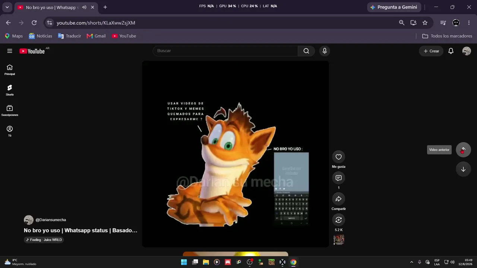Mute the tab via the speaker icon
The width and height of the screenshot is (477, 268).
click(x=84, y=7)
